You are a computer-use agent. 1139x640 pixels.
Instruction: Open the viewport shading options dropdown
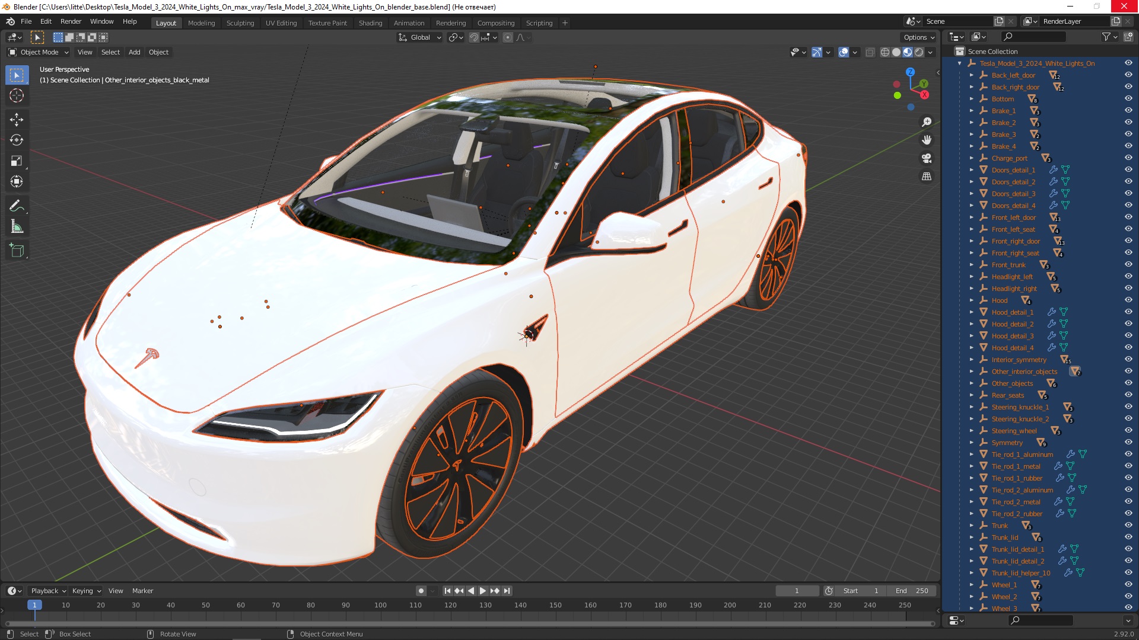(931, 52)
